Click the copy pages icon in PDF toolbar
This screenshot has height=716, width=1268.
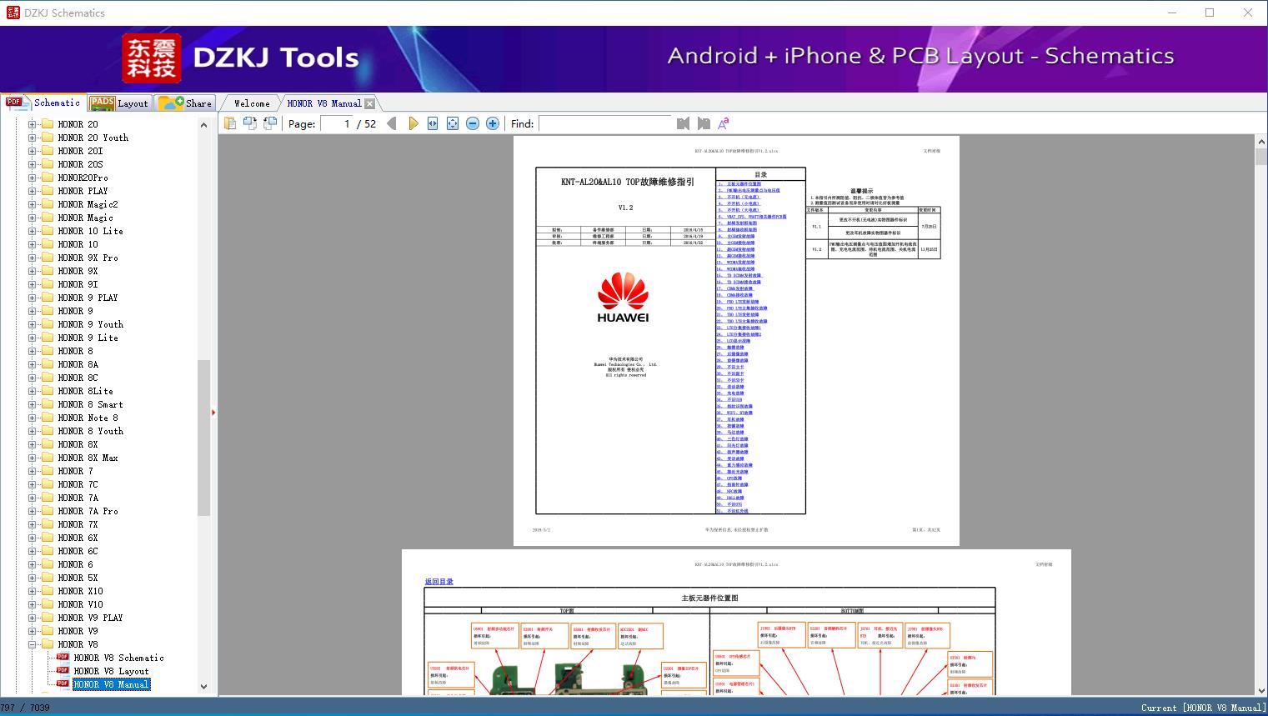229,123
